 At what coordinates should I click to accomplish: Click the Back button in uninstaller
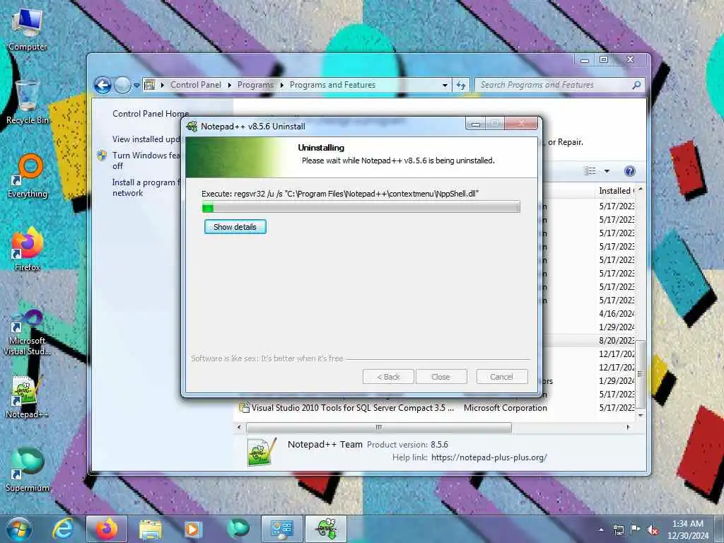click(x=388, y=377)
